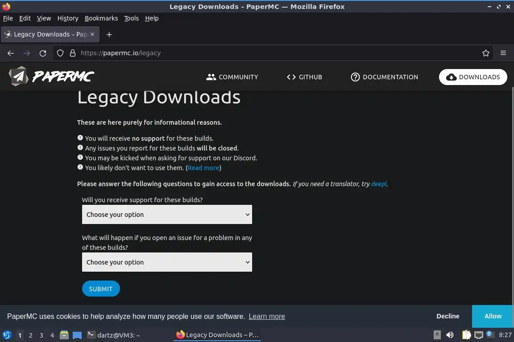Image resolution: width=514 pixels, height=342 pixels.
Task: Close the Legacy Downloads tab
Action: (92, 34)
